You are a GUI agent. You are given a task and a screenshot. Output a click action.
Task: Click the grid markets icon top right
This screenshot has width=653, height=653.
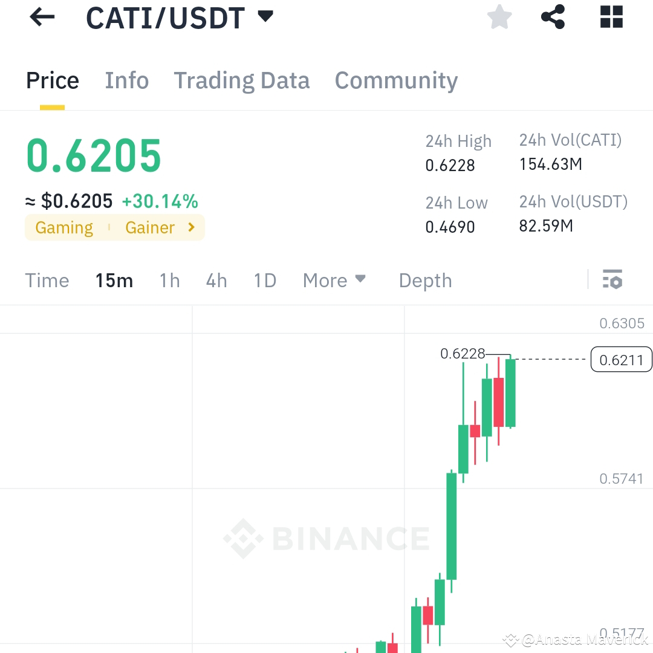click(611, 17)
